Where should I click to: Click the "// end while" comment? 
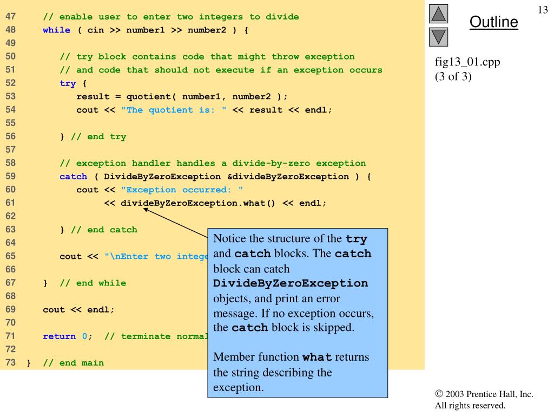93,283
